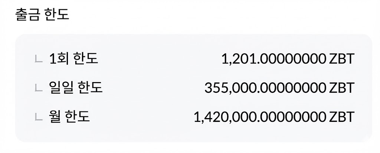Click the empty gap between 월 한도 and its amount
Image resolution: width=380 pixels, height=153 pixels.
click(x=141, y=117)
